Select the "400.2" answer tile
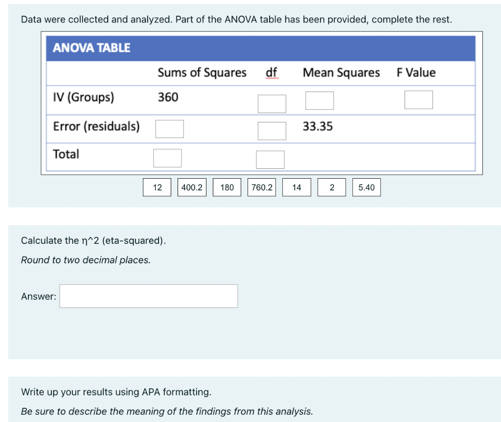The height and width of the screenshot is (422, 501). (192, 187)
